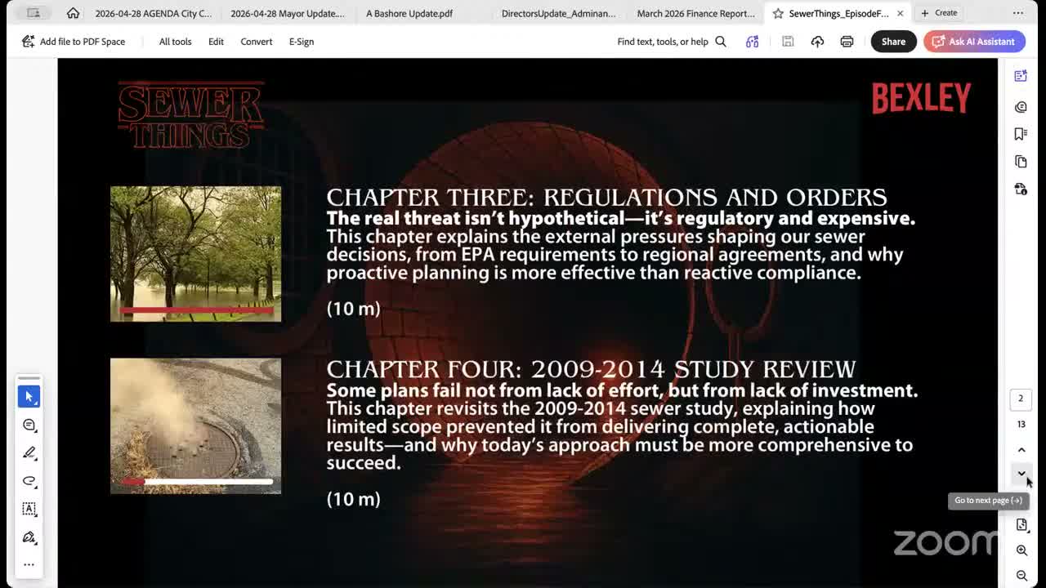Open the page display options icon
This screenshot has width=1046, height=588.
click(1021, 525)
